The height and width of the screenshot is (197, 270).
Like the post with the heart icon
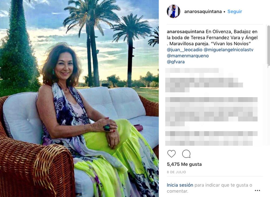click(171, 154)
